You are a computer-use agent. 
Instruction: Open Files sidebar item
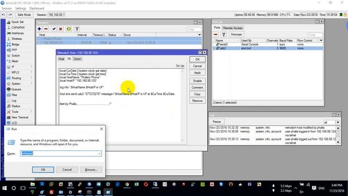click(14, 95)
